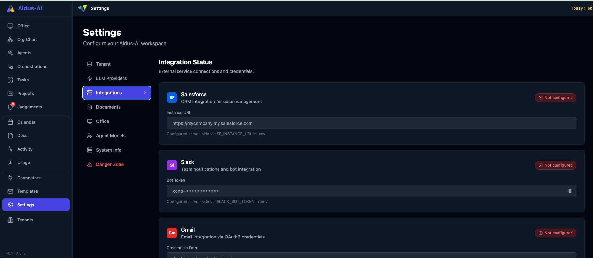
Task: Click the Salesforce Instance URL field
Action: click(372, 123)
